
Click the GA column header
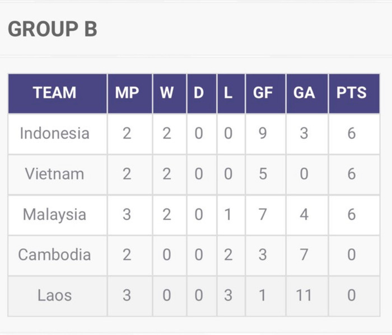tap(304, 93)
